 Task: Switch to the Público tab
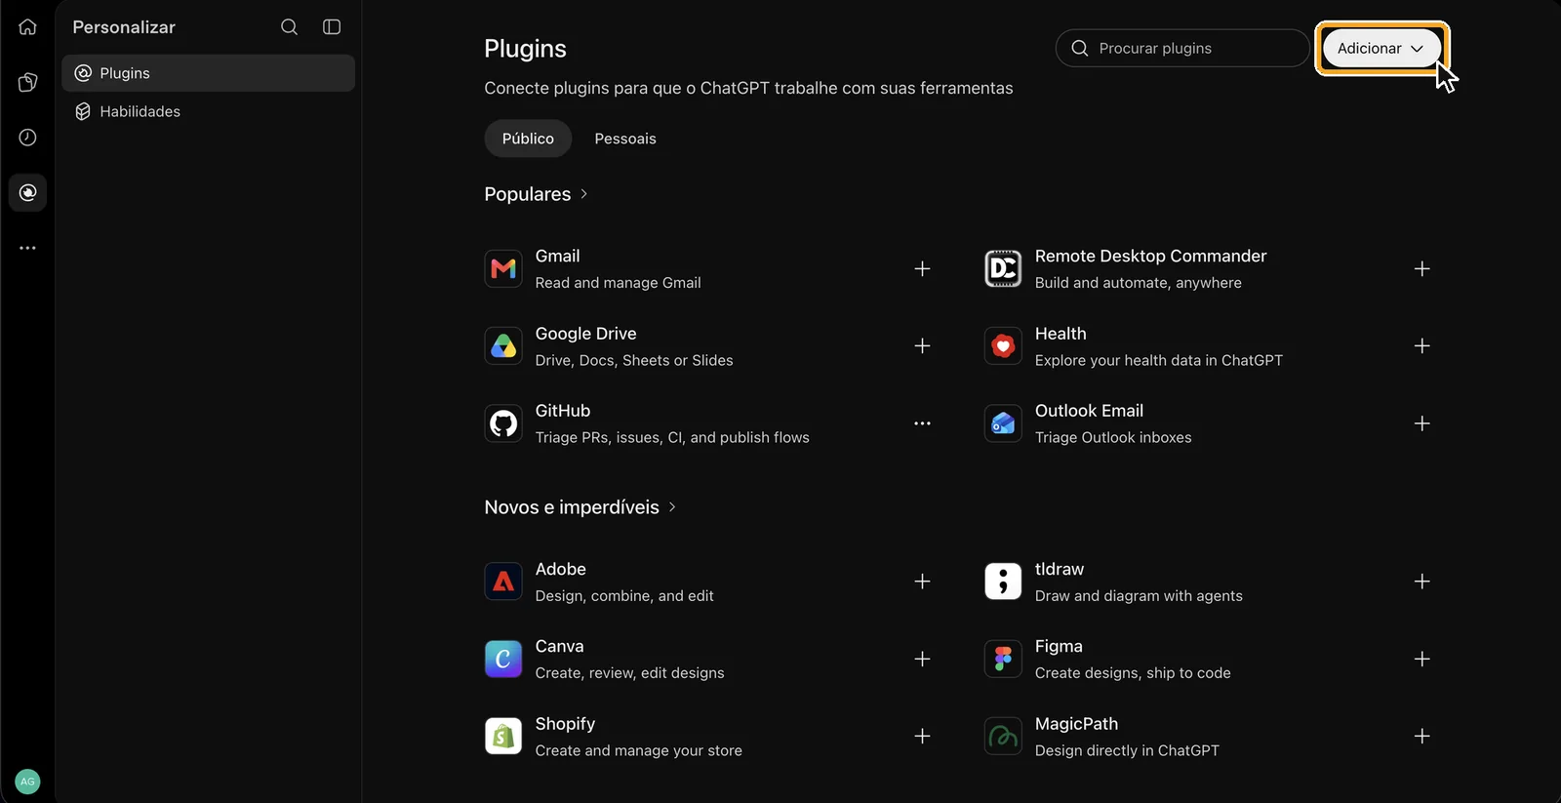528,139
